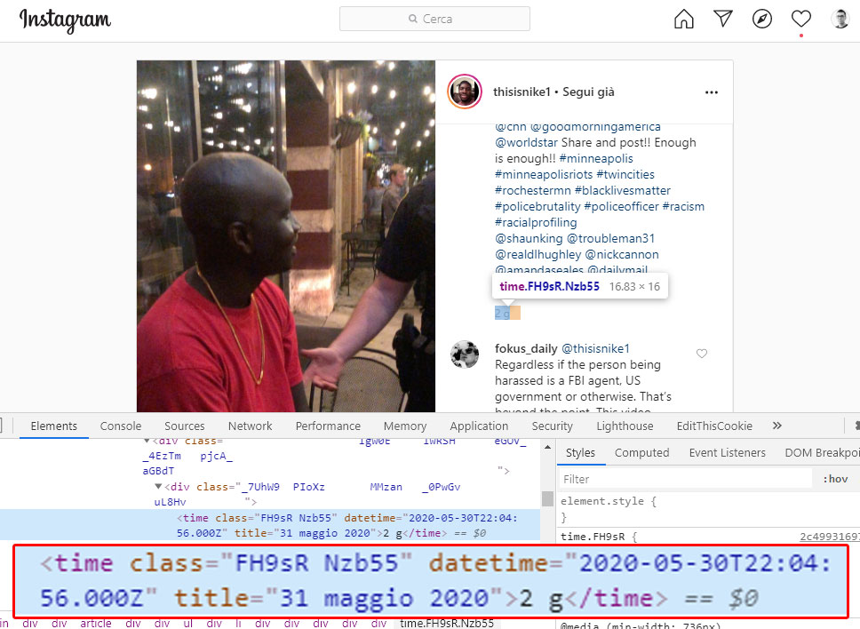Click fokus_daily commenter avatar
The height and width of the screenshot is (629, 860).
tap(465, 354)
